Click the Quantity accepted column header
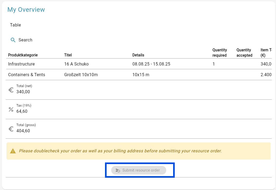Image resolution: width=276 pixels, height=190 pixels. [x=244, y=53]
